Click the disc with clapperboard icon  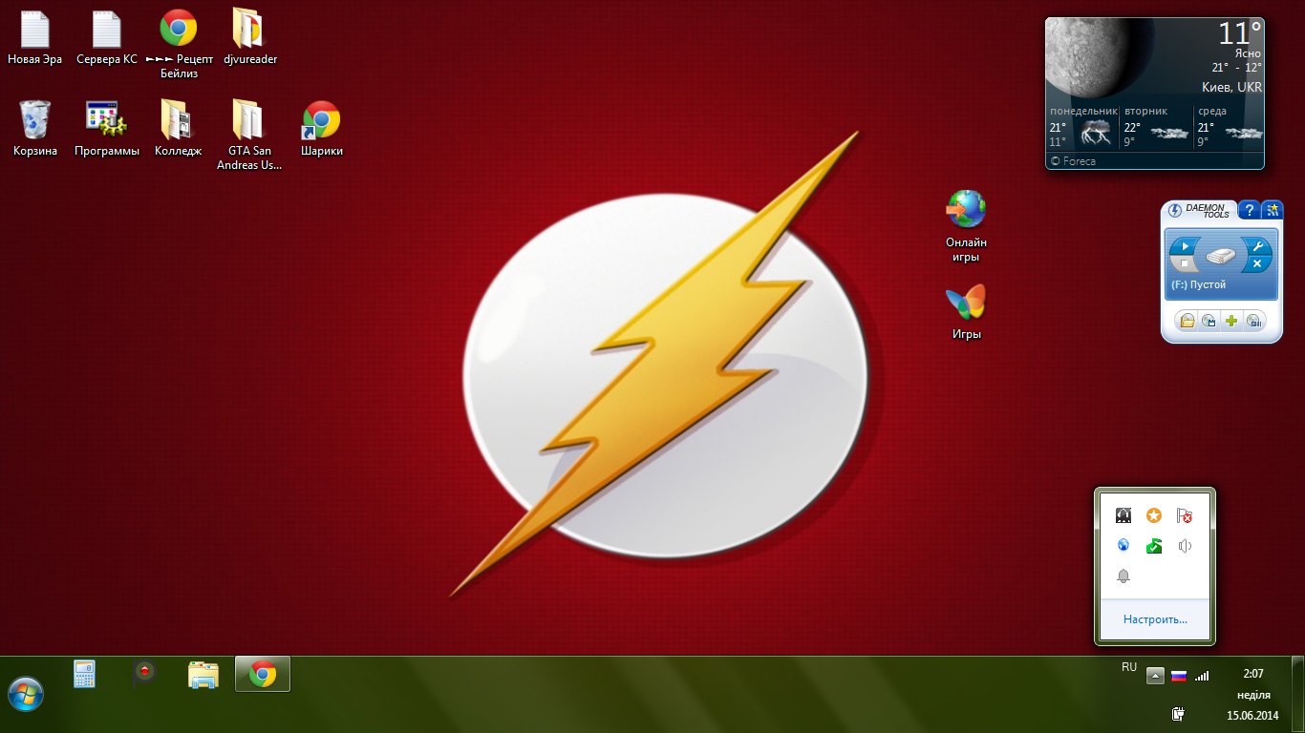(1209, 321)
